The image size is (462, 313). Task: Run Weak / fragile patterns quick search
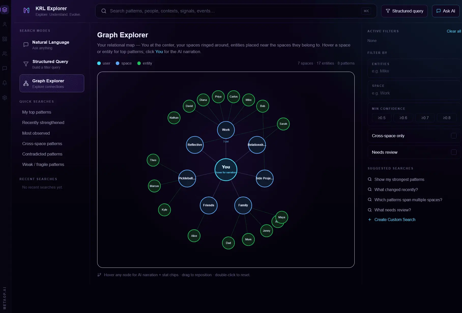tap(43, 164)
